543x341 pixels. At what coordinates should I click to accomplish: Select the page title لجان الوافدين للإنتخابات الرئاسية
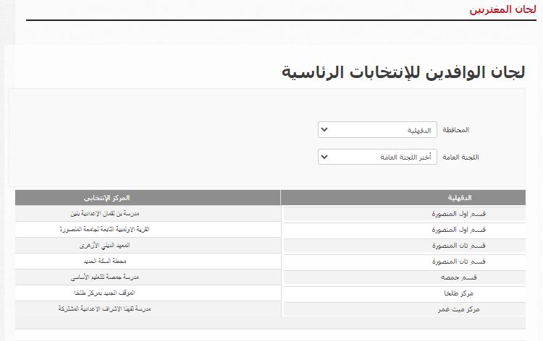click(403, 72)
